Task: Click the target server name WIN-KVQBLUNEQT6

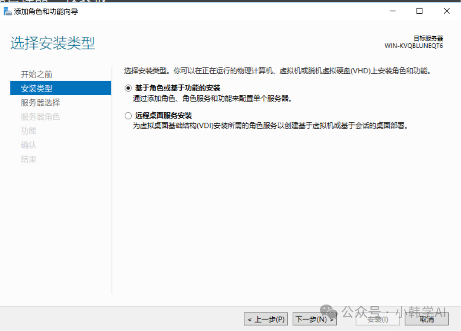Action: click(x=413, y=46)
